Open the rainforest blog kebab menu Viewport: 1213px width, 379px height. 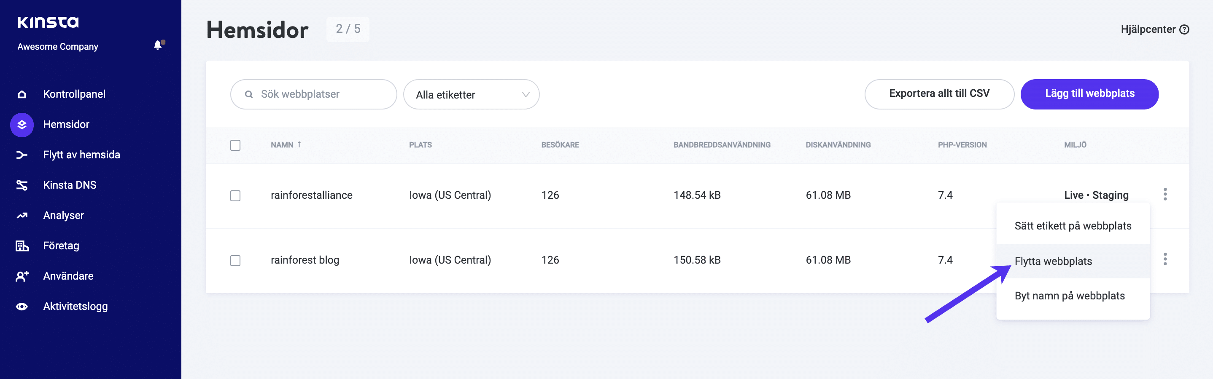click(1165, 259)
